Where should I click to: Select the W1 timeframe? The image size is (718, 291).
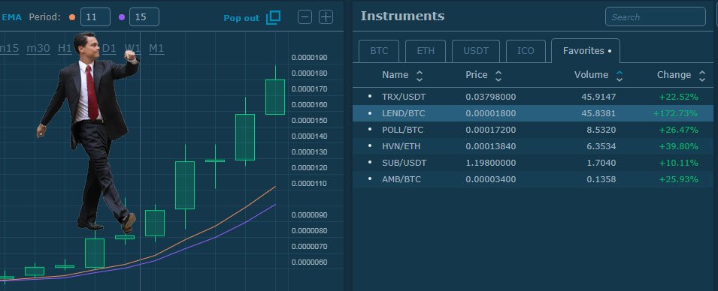pos(133,49)
